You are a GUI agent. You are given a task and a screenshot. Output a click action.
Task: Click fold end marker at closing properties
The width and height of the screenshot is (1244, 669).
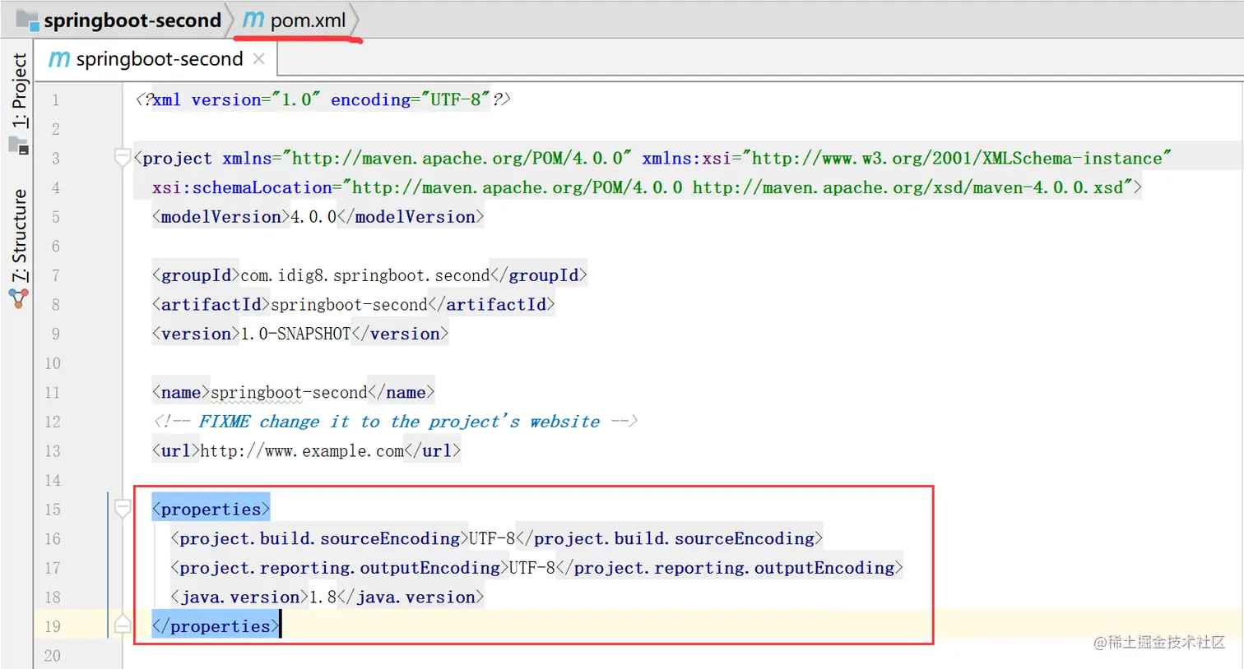[122, 625]
